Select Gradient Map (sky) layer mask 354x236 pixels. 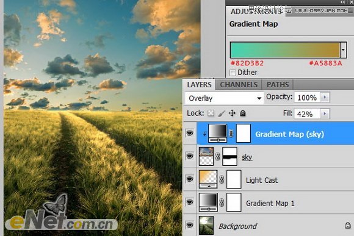pyautogui.click(x=243, y=134)
